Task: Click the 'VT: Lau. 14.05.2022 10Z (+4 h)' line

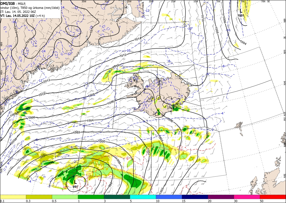Action: [22, 16]
